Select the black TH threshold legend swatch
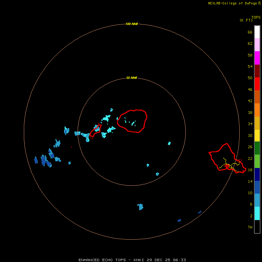Viewport: 262px width, 262px height. pyautogui.click(x=257, y=226)
